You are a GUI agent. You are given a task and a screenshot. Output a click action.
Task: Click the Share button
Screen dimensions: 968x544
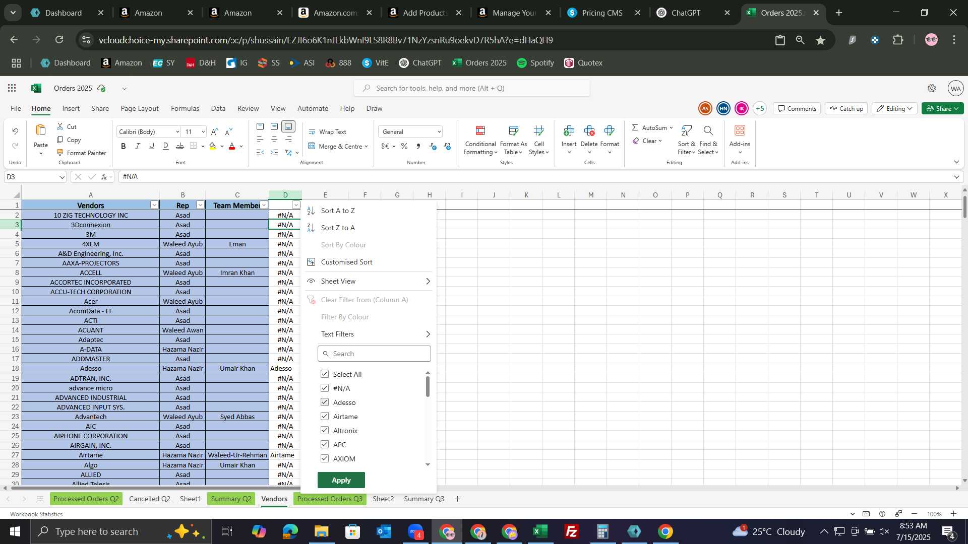tap(942, 108)
